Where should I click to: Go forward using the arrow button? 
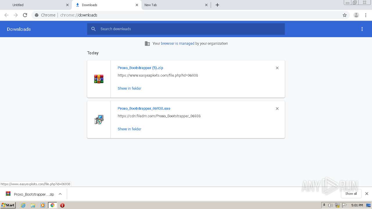[x=16, y=15]
